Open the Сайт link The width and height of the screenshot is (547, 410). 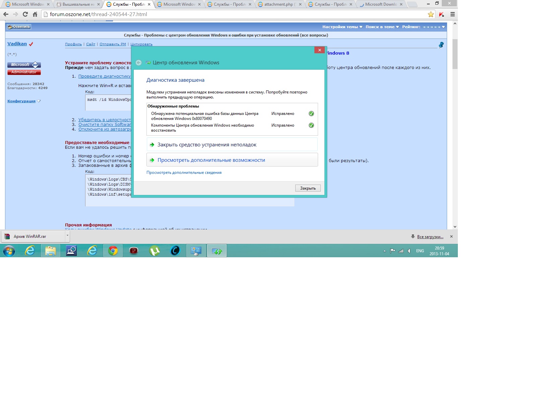(x=90, y=44)
